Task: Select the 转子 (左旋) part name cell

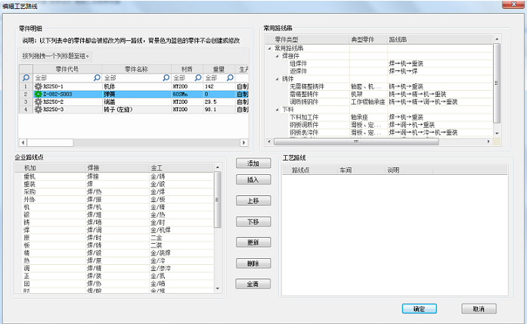Action: tap(137, 109)
